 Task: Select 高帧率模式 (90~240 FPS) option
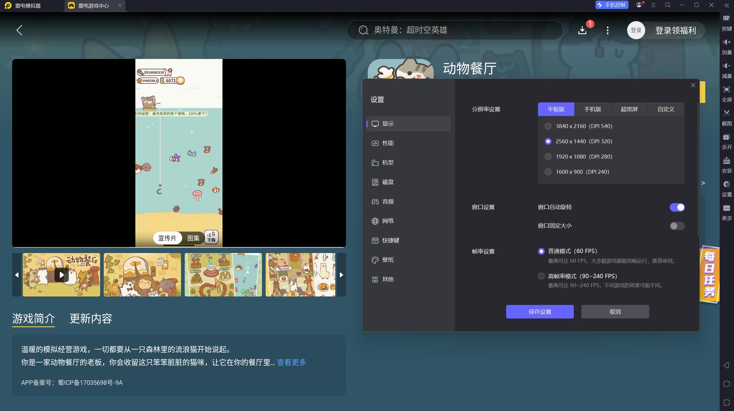coord(541,276)
